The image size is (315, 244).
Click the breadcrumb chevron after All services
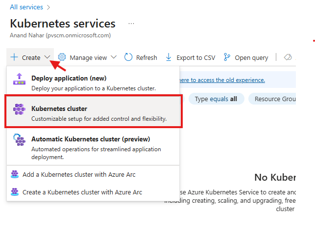(48, 7)
